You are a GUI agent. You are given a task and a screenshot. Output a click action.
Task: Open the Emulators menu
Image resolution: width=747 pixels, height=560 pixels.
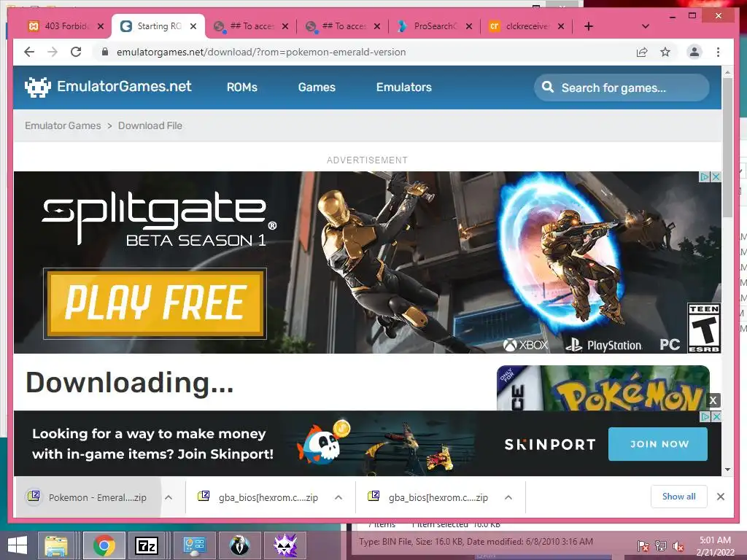[404, 87]
